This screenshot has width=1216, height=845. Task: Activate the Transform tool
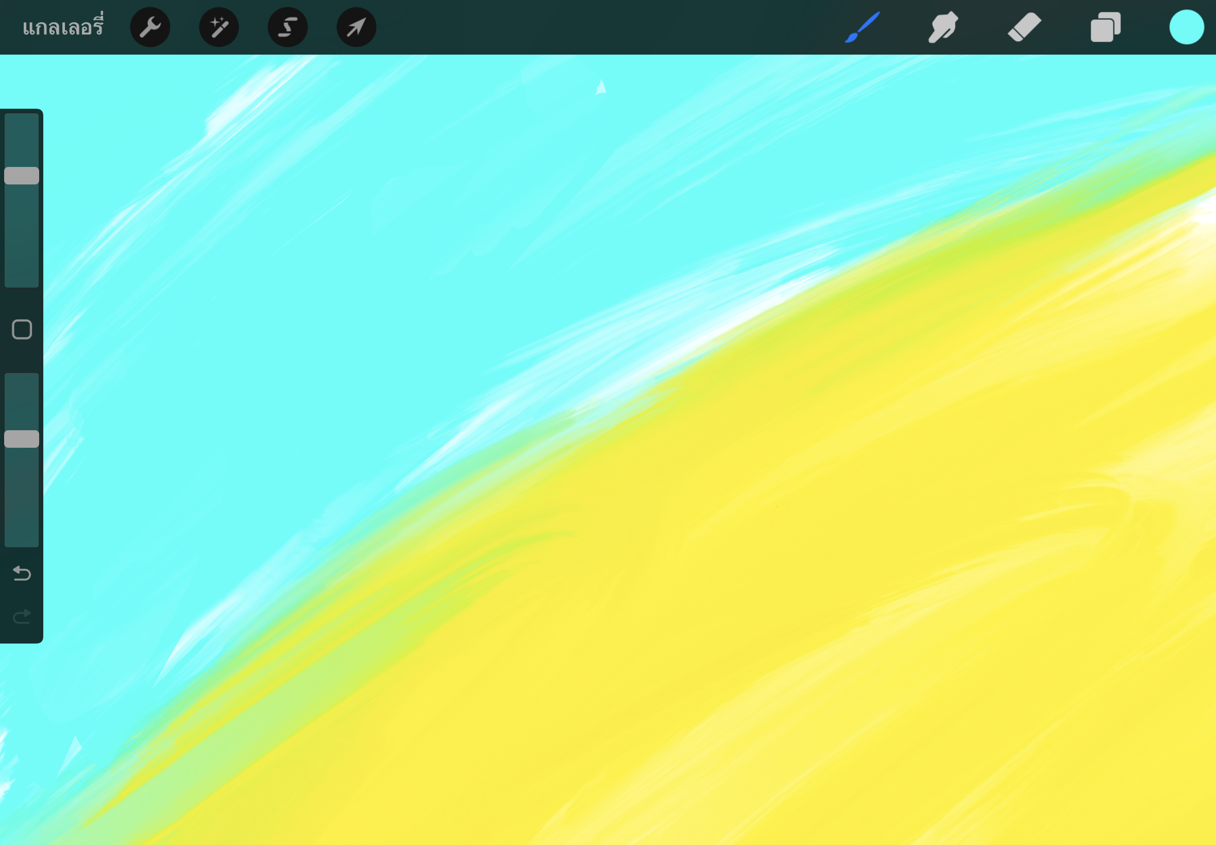[x=354, y=26]
